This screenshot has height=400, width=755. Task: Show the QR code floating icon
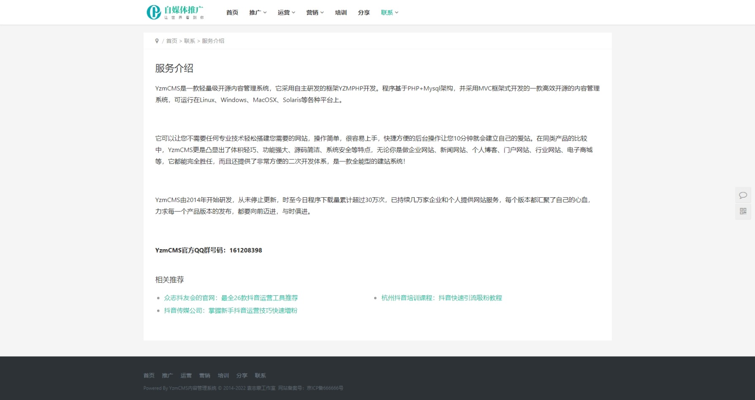pyautogui.click(x=743, y=211)
